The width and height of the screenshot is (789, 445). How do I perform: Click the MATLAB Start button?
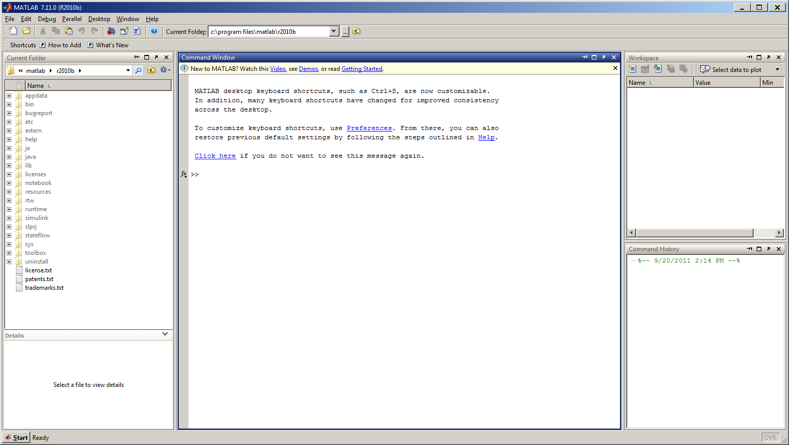tap(16, 438)
